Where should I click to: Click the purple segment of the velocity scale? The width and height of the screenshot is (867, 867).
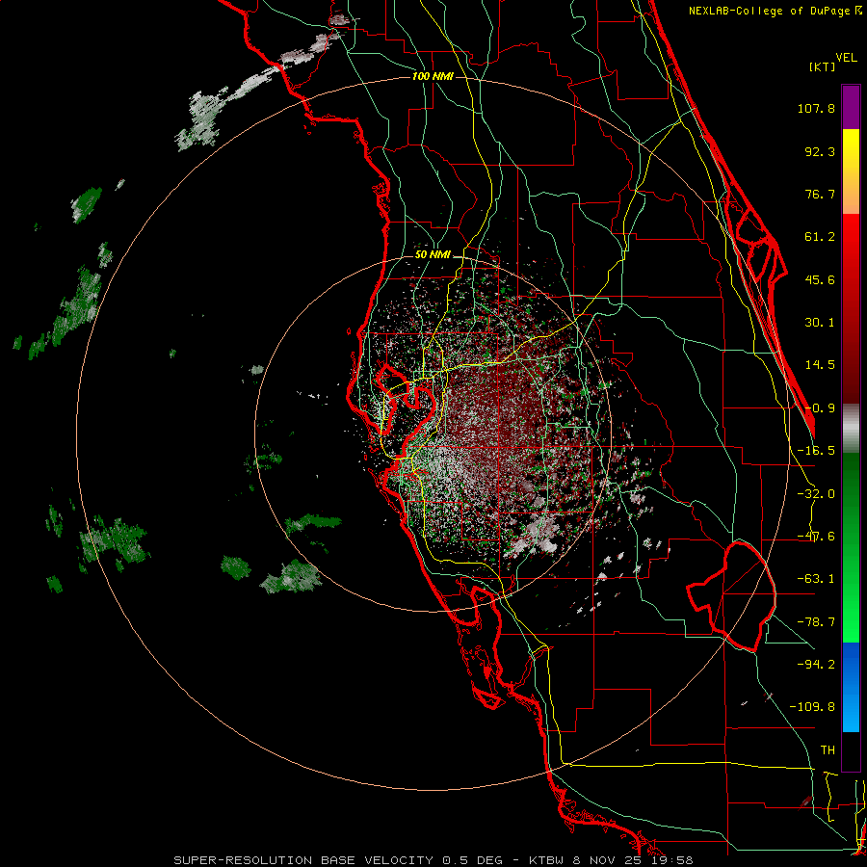click(851, 107)
